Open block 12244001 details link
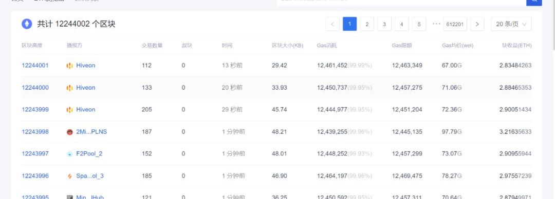555x199 pixels. pyautogui.click(x=35, y=65)
